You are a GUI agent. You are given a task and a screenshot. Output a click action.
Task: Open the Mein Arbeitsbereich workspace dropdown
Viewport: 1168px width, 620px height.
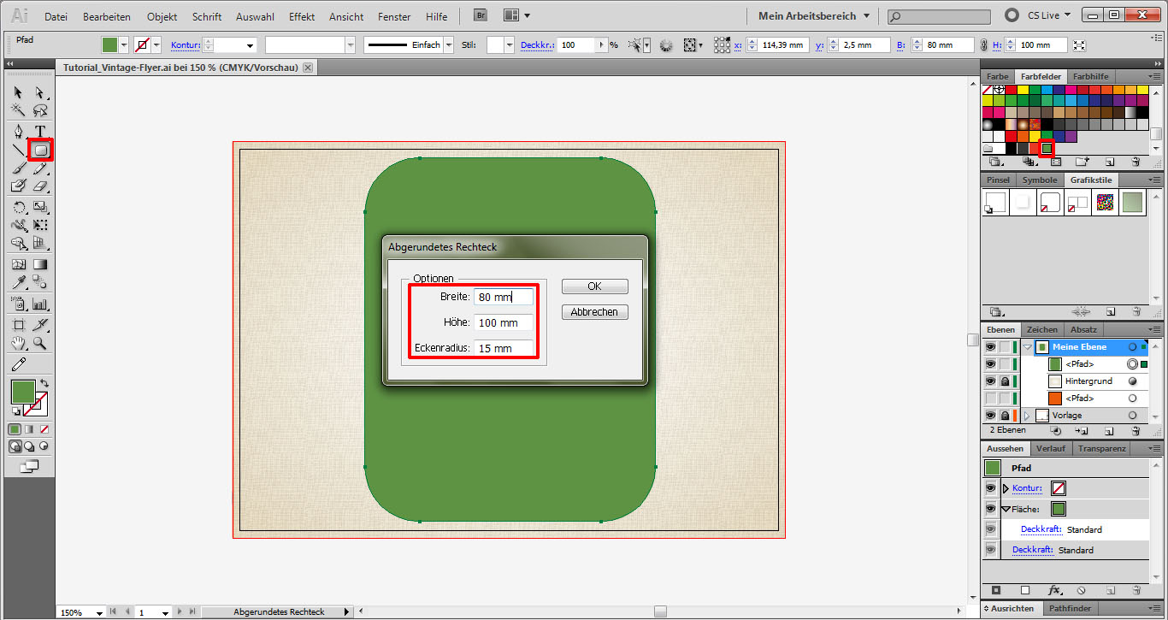[x=813, y=16]
